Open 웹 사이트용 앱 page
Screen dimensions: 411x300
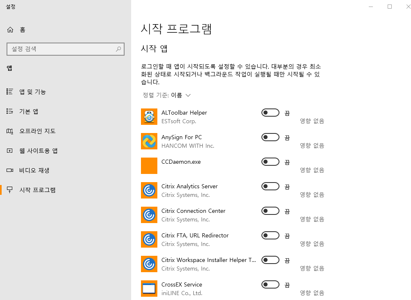[66, 151]
